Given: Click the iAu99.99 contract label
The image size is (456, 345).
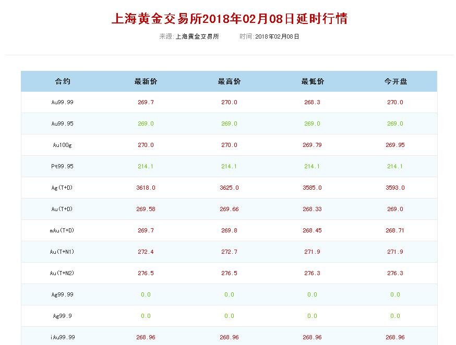Looking at the screenshot, I should 62,337.
